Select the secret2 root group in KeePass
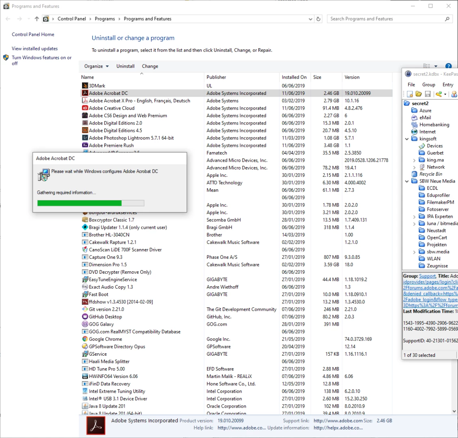The height and width of the screenshot is (438, 458). (420, 103)
